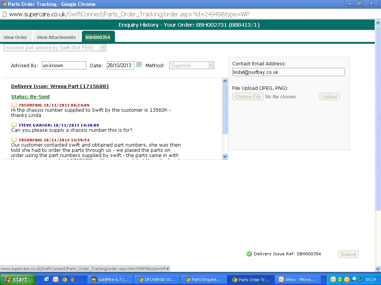This screenshot has height=285, width=381.
Task: Click the page icon in address bar
Action: tap(4, 14)
